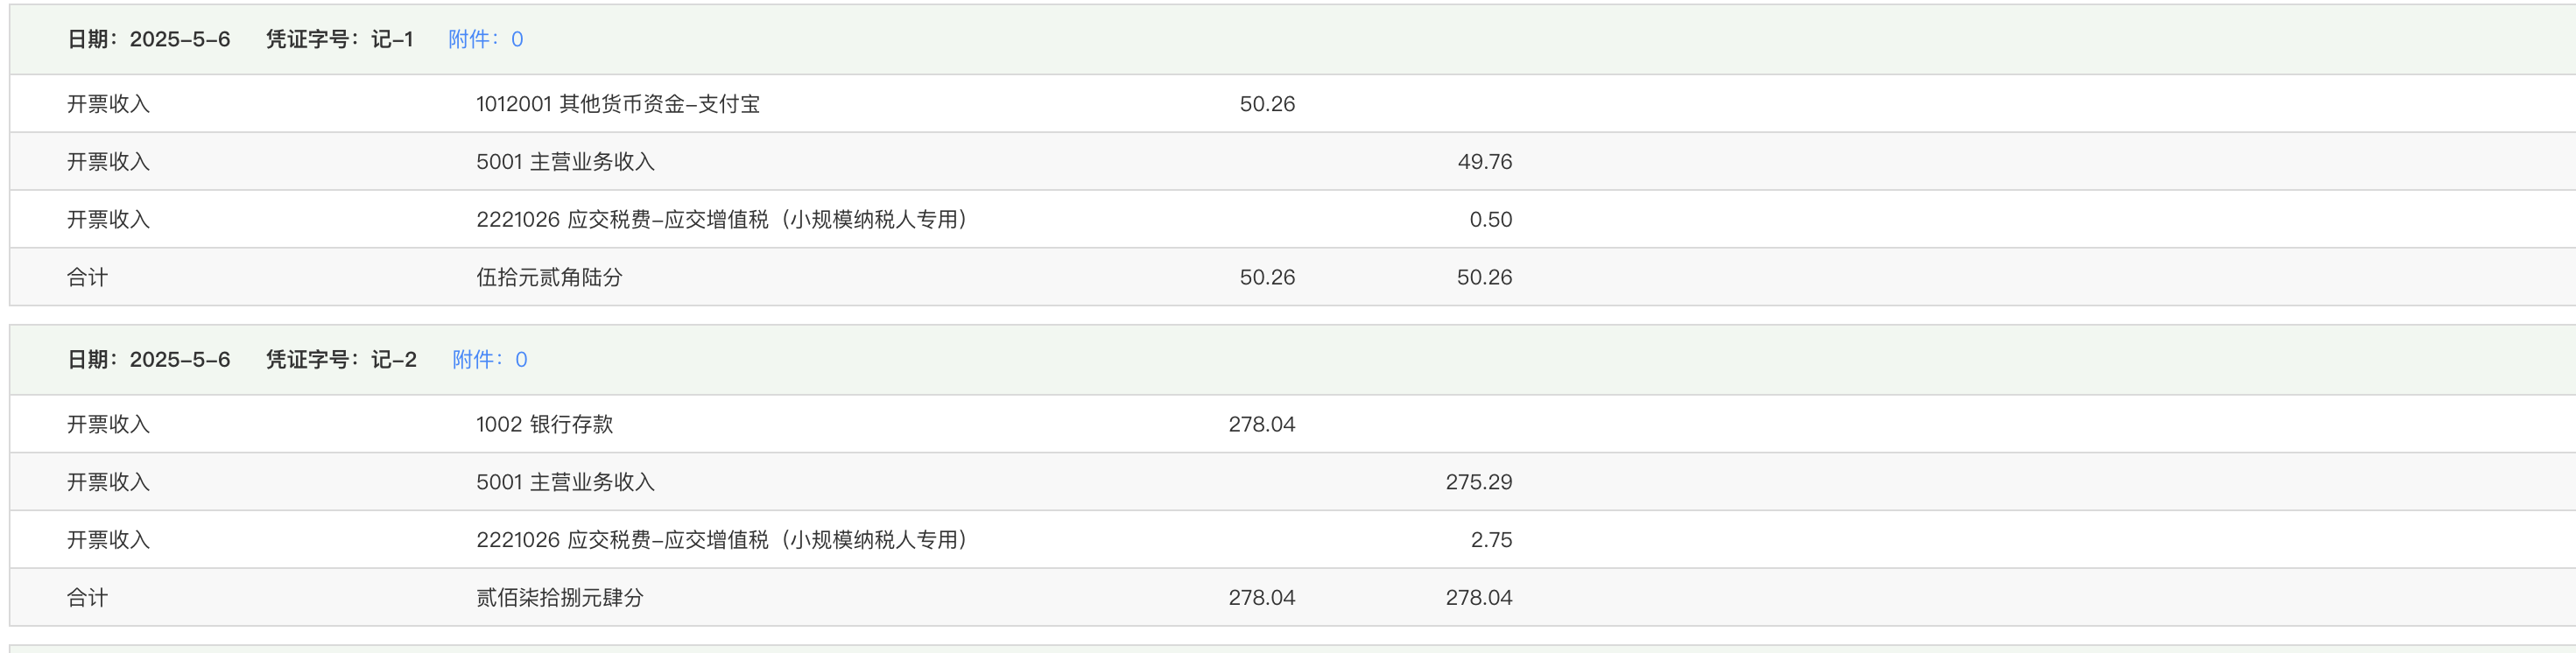2576x653 pixels.
Task: Click the 2.75 tax credit amount
Action: click(x=1491, y=540)
